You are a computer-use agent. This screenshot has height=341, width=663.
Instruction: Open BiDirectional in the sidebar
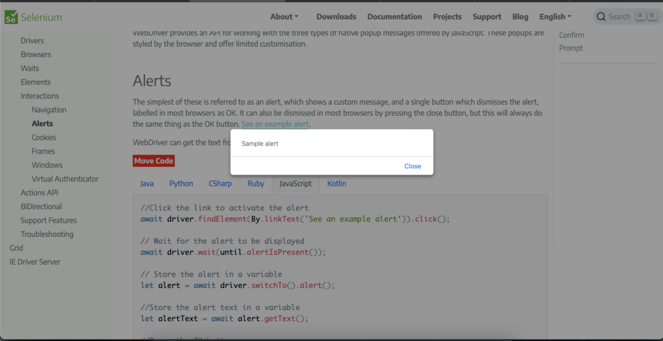tap(41, 206)
